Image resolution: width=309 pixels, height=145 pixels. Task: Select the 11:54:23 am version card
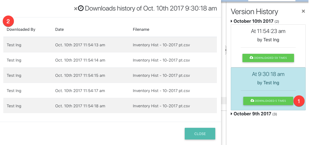pos(268,46)
